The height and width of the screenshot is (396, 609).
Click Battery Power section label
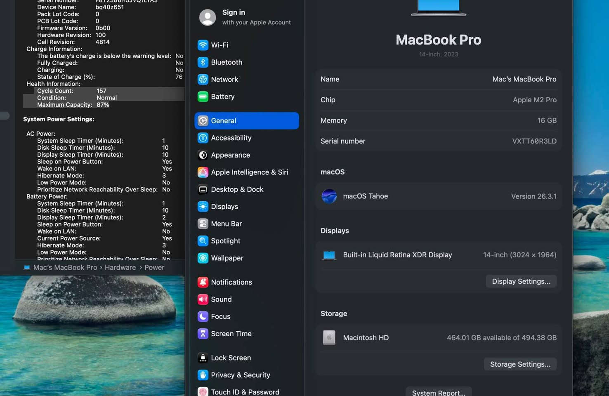[47, 196]
